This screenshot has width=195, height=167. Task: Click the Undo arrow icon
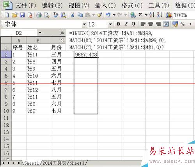108,15
